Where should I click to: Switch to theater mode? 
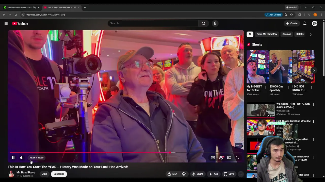[229, 158]
